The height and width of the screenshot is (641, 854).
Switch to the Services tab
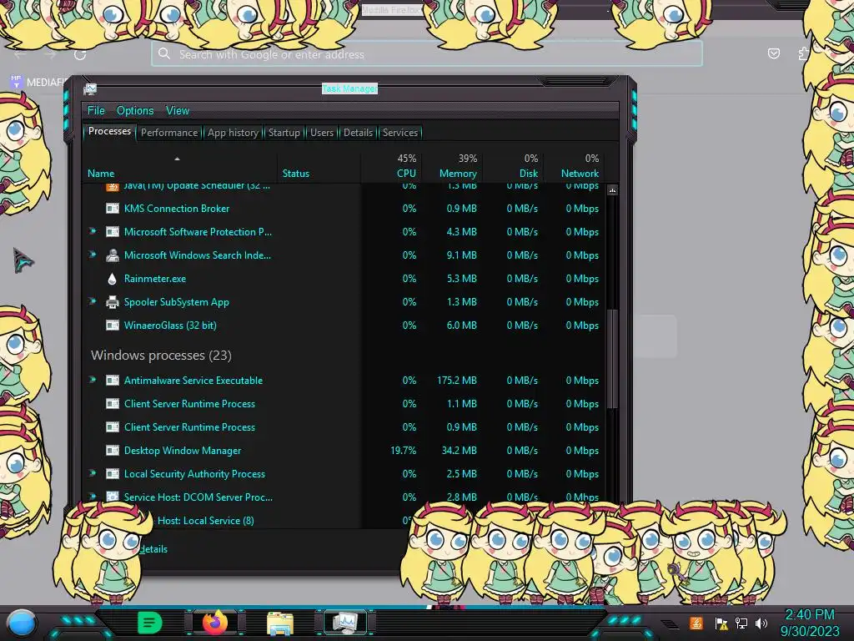point(399,133)
